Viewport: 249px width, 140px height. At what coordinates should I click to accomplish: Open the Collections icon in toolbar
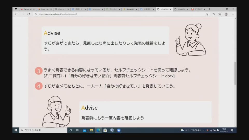(x=220, y=14)
